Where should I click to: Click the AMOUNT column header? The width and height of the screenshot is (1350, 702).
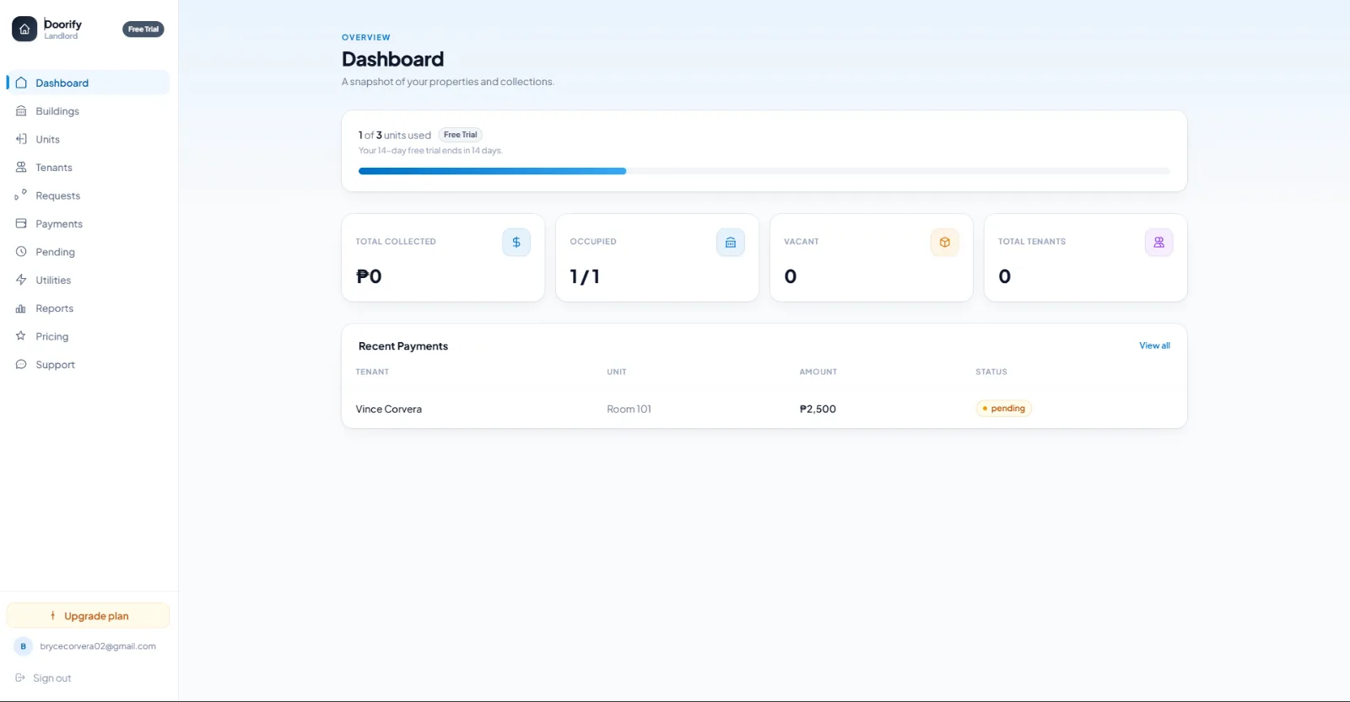pyautogui.click(x=818, y=372)
